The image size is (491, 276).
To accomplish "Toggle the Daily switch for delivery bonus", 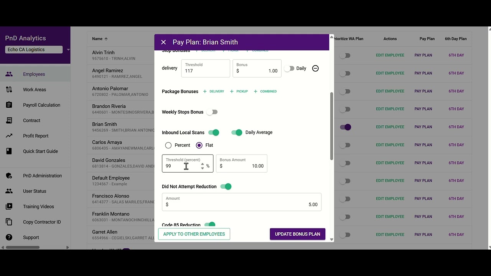I will [x=289, y=68].
